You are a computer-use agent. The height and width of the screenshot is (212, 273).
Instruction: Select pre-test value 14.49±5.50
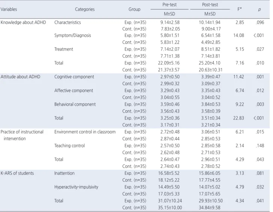[169, 187]
